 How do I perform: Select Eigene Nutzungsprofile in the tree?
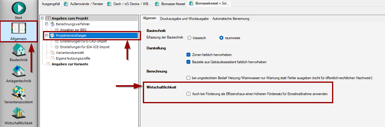click(x=73, y=58)
